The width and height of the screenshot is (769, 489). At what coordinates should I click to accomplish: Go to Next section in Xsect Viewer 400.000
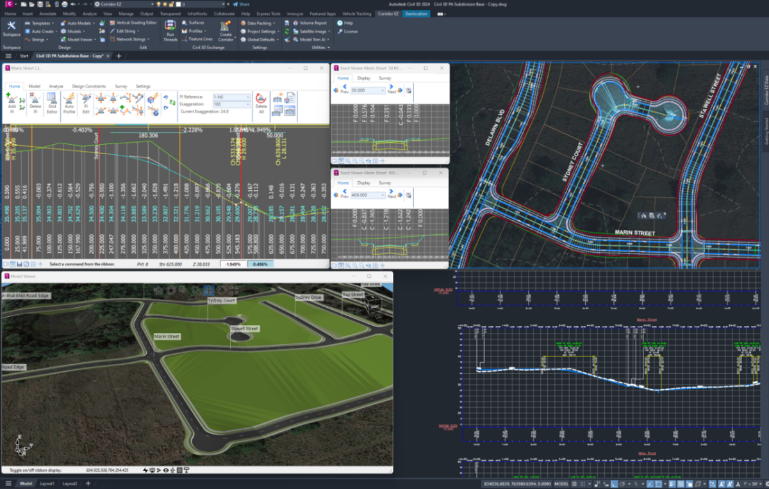pos(392,193)
